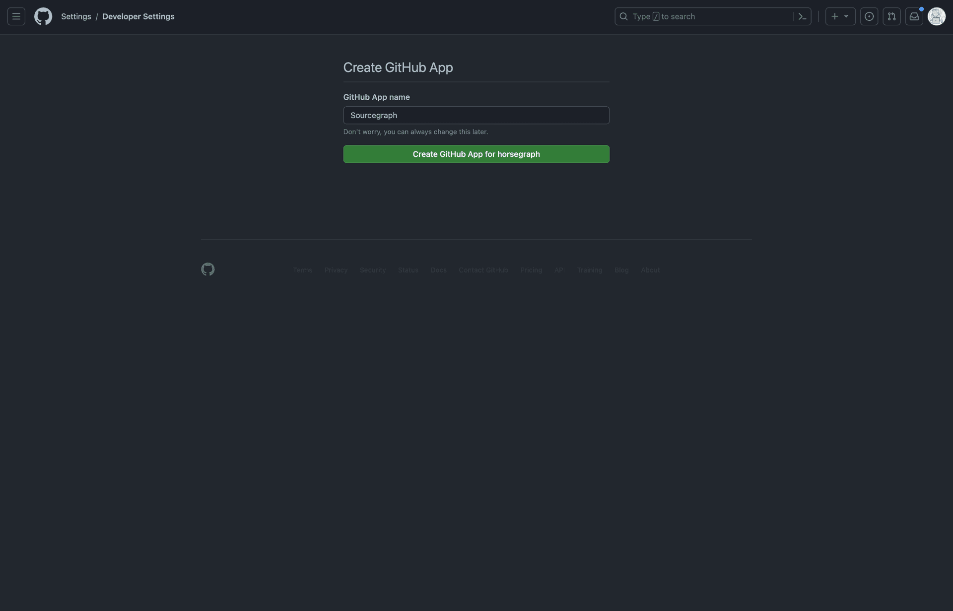Open Terms footer link
953x611 pixels.
click(x=302, y=270)
